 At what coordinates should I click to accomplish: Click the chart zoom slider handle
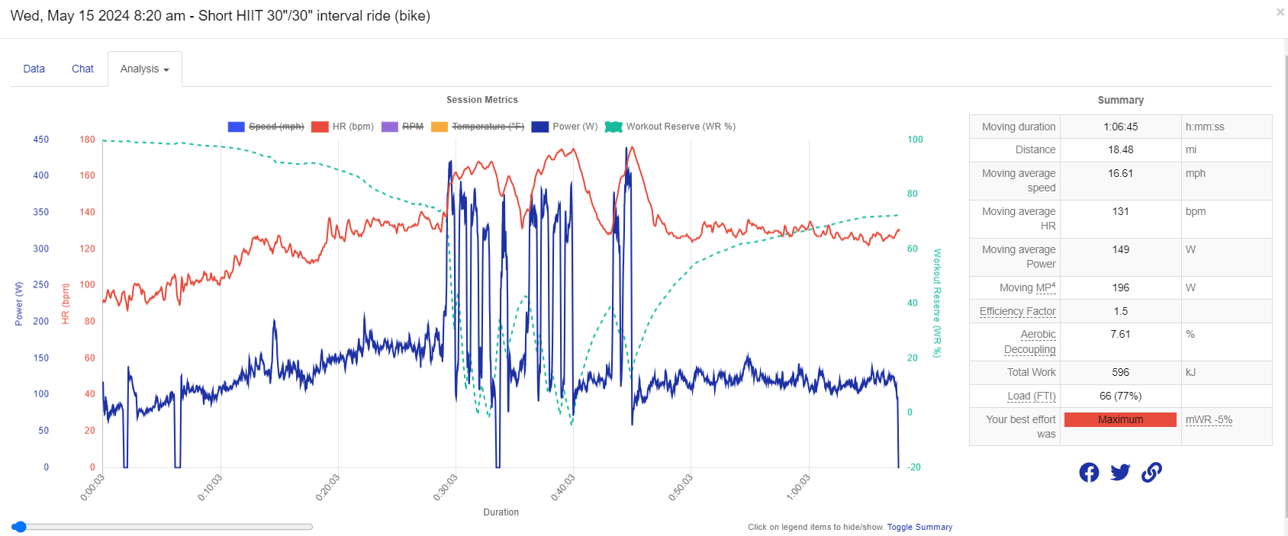[20, 527]
